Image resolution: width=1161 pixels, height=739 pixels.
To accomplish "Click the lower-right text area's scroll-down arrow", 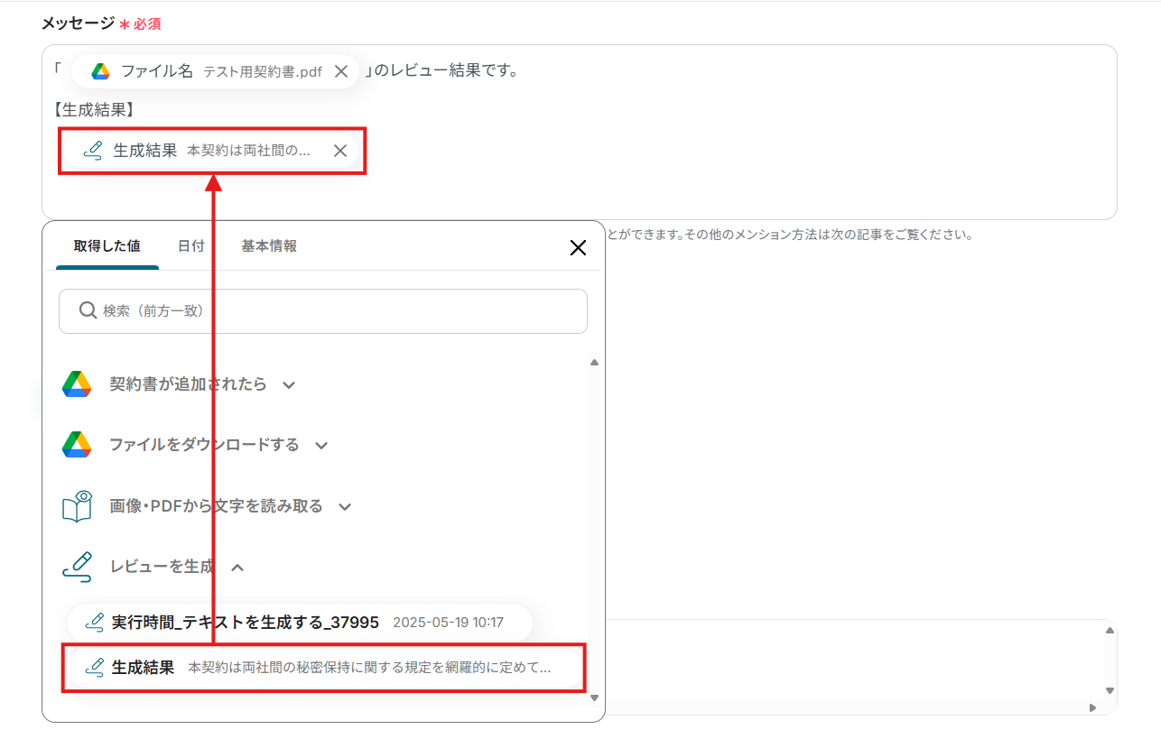I will (x=1110, y=691).
